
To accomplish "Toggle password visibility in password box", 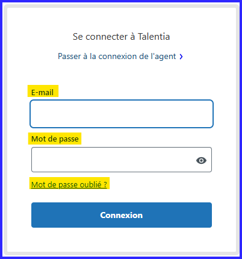I will click(x=201, y=160).
